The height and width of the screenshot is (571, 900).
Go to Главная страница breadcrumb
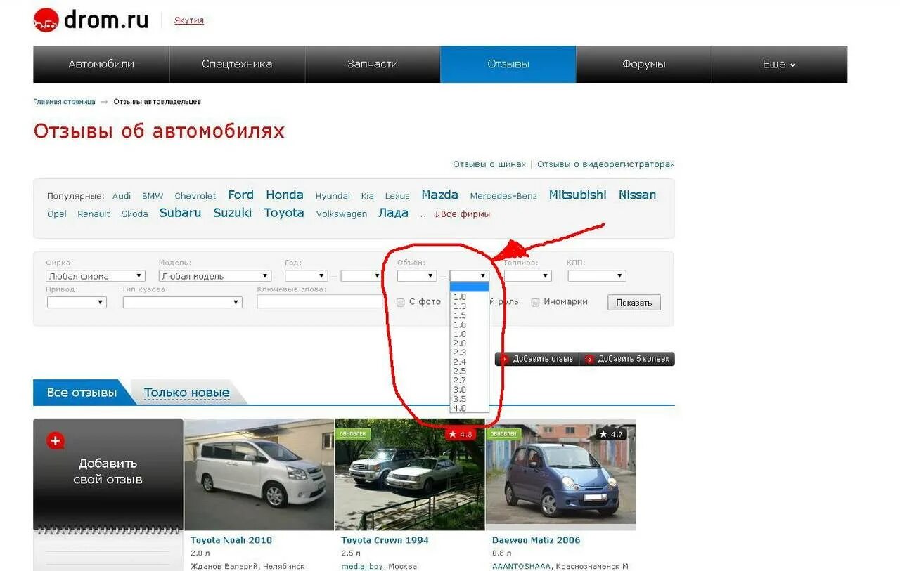click(64, 102)
